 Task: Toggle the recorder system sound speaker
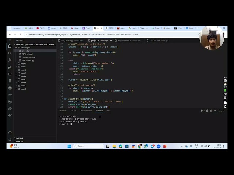click(x=225, y=94)
